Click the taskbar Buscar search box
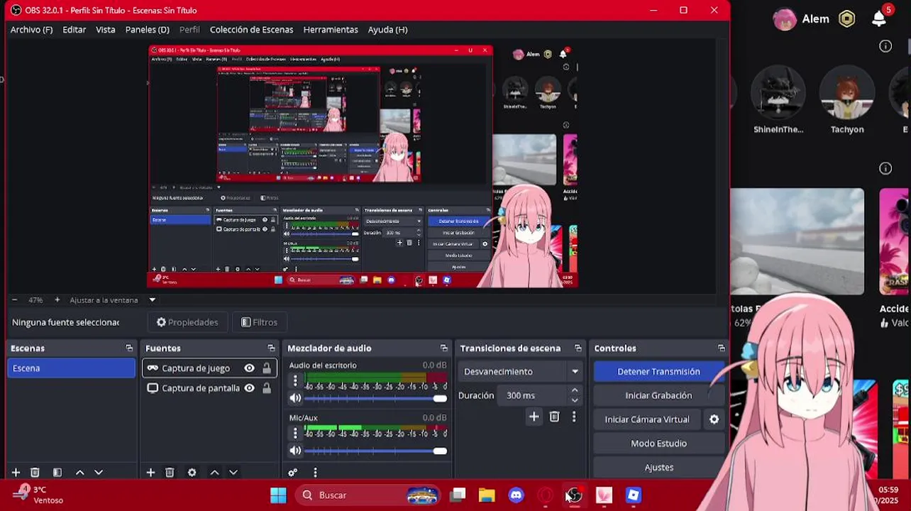911x511 pixels. point(368,495)
